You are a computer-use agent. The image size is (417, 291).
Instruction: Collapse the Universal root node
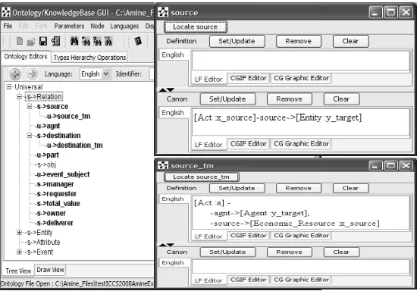pos(9,86)
